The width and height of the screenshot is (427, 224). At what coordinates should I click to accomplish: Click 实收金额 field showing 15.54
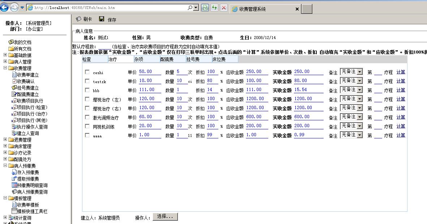(x=308, y=90)
